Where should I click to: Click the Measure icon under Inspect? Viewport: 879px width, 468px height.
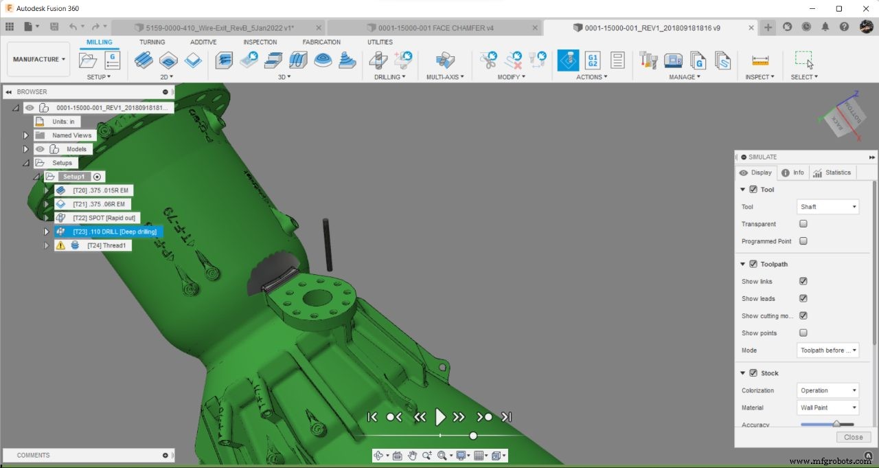click(x=759, y=60)
